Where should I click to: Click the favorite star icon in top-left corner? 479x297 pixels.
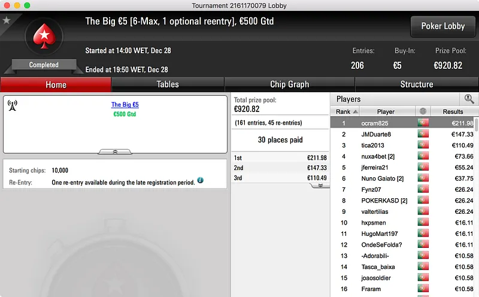coord(7,20)
